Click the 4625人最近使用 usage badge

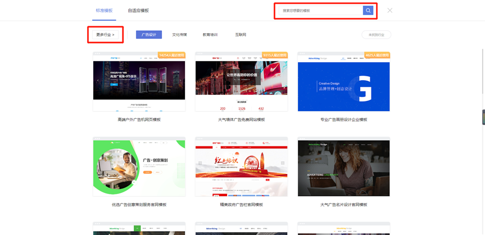(x=377, y=55)
